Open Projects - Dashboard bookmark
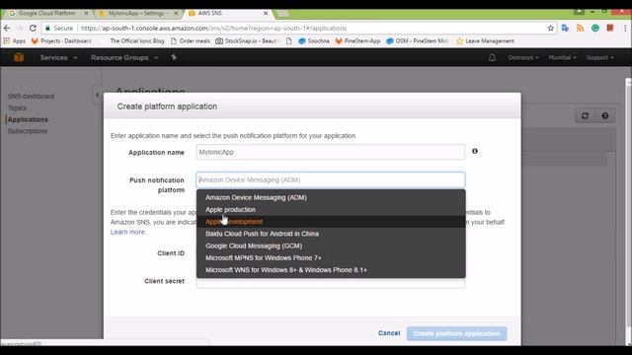Screen dimensions: 632x355 click(x=61, y=41)
